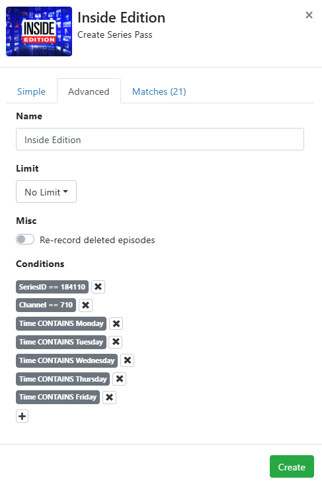Click the green Create button

[x=292, y=466]
